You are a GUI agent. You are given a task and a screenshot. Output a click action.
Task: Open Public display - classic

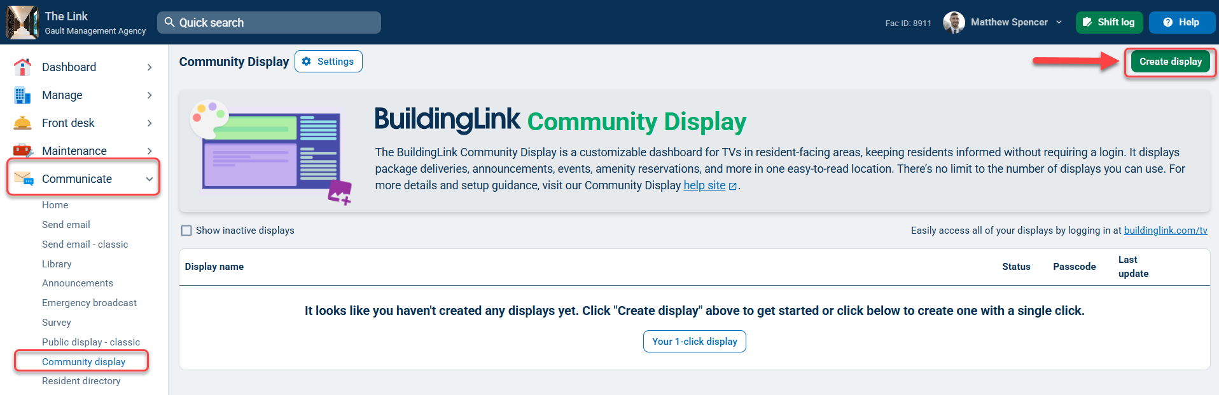pos(91,342)
